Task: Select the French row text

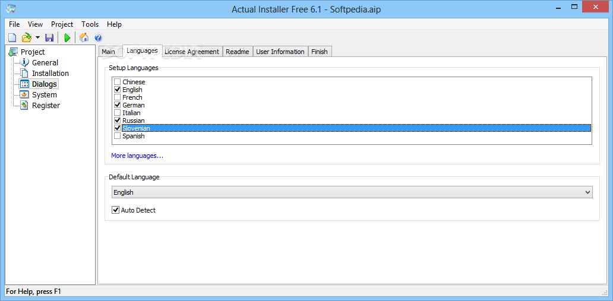Action: 132,97
